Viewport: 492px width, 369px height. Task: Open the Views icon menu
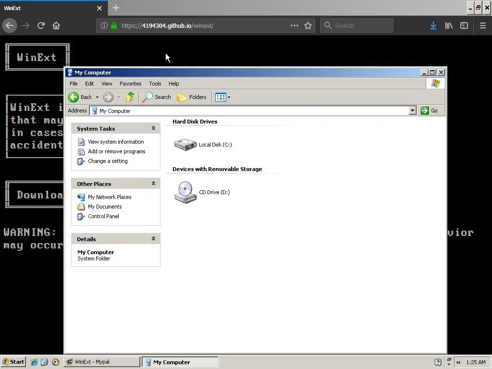coord(222,97)
